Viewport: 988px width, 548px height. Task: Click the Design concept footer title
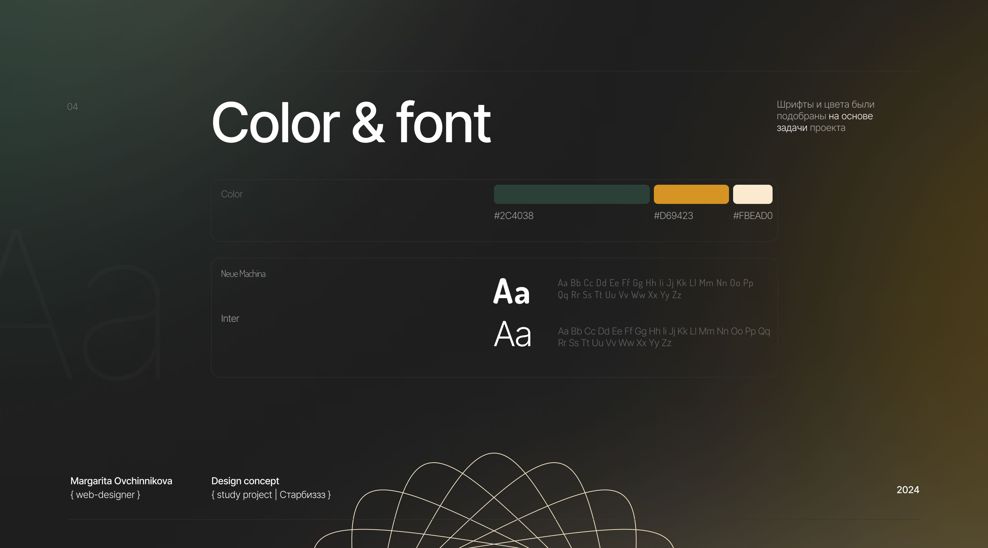pos(245,481)
